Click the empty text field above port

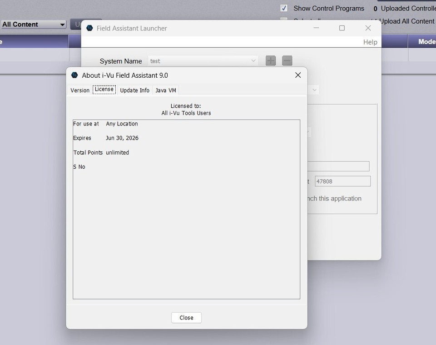[338, 166]
